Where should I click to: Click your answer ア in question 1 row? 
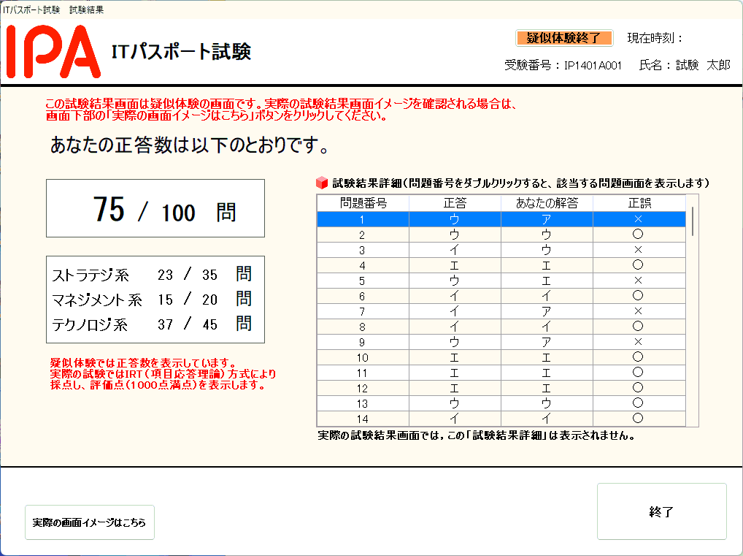[547, 218]
